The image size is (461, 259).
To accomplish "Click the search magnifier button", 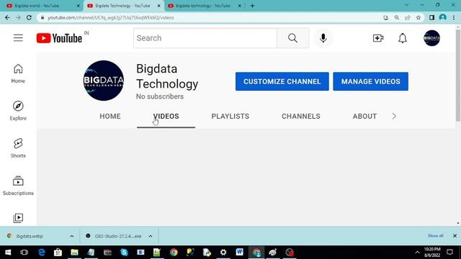I will pos(292,38).
